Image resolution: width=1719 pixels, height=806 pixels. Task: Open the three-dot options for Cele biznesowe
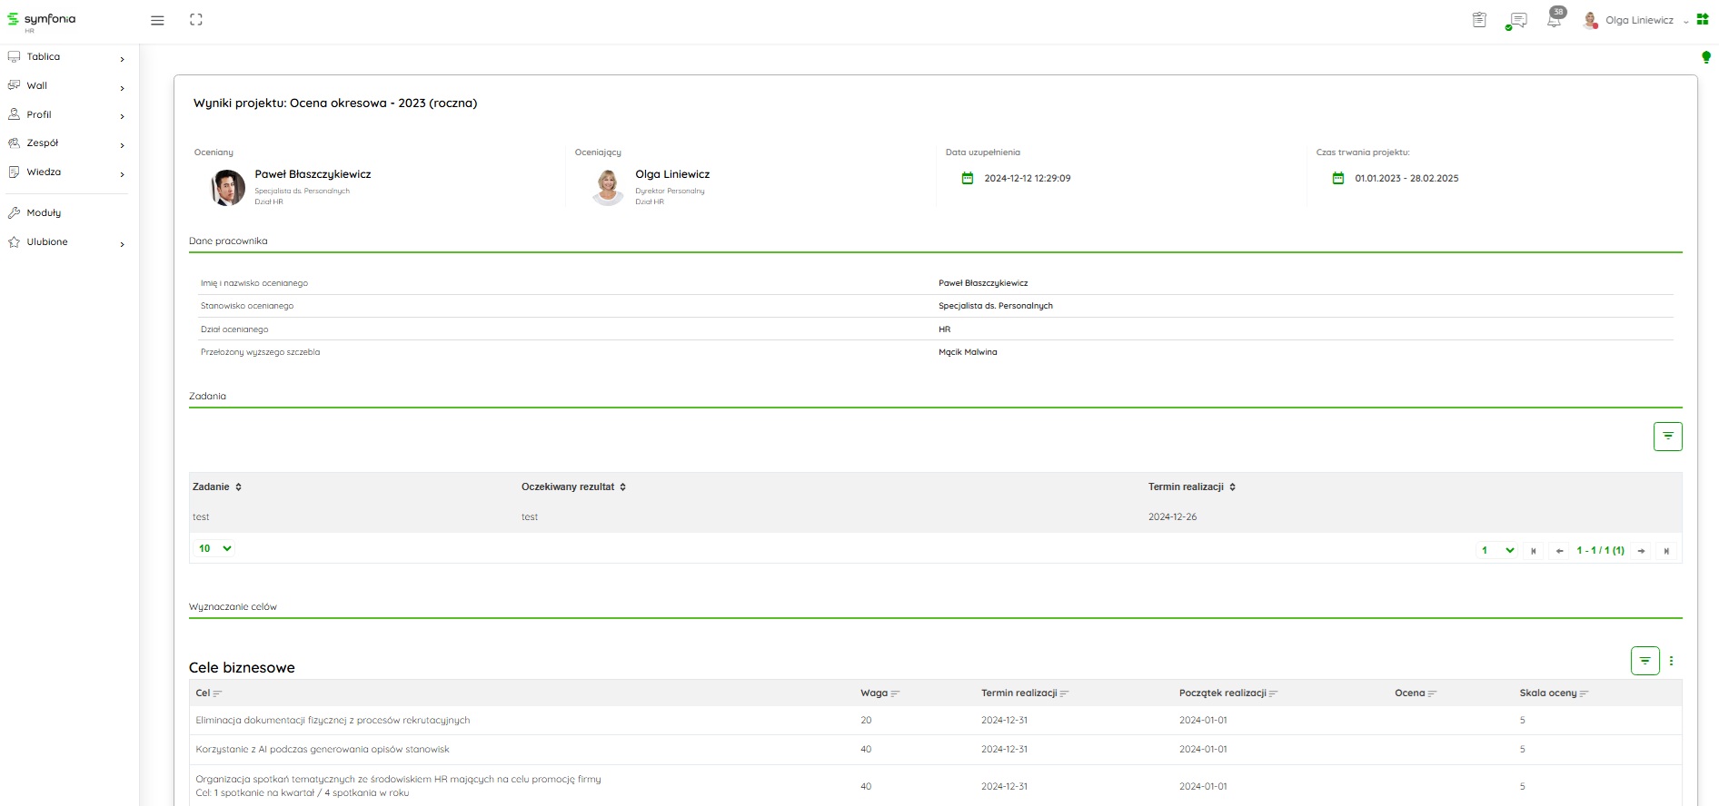[1671, 661]
